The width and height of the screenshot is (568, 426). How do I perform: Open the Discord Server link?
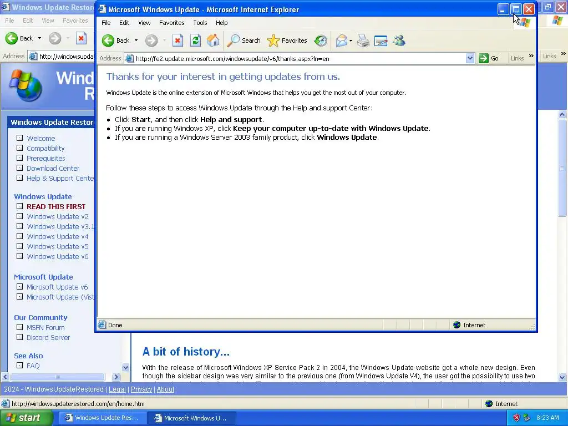click(48, 338)
